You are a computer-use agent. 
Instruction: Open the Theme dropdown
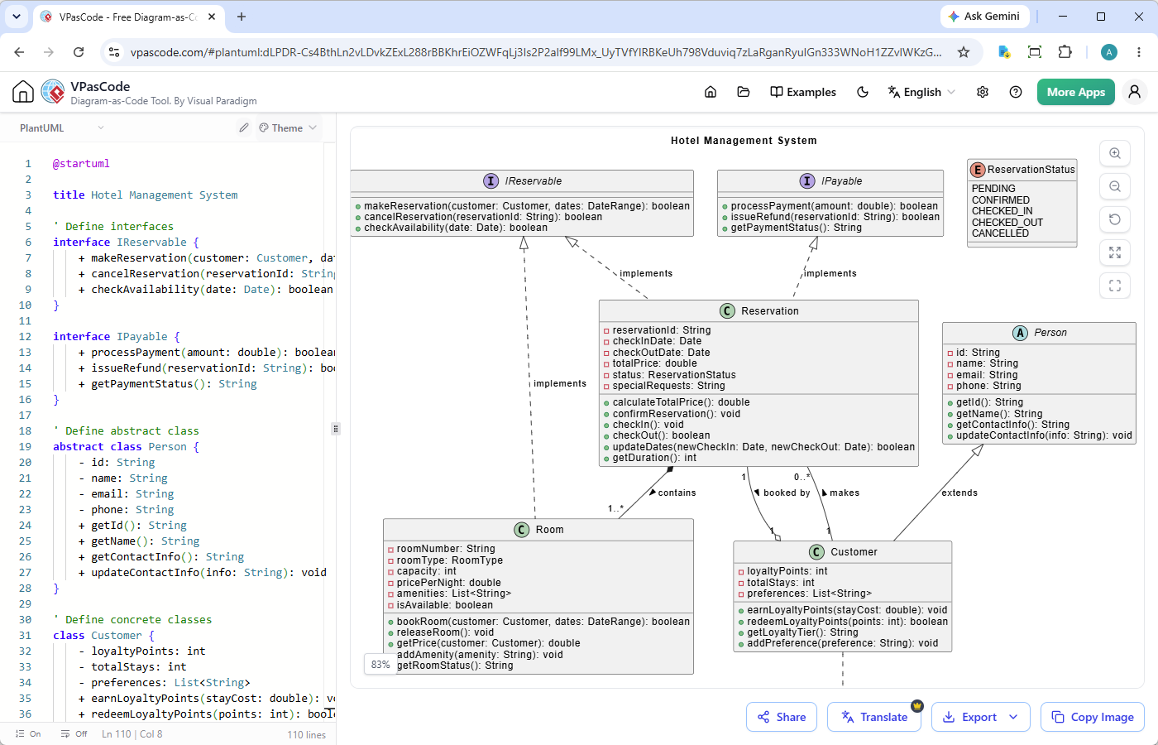coord(288,127)
